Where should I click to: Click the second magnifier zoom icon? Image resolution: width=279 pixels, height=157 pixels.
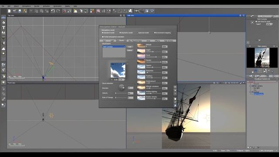click(x=125, y=11)
